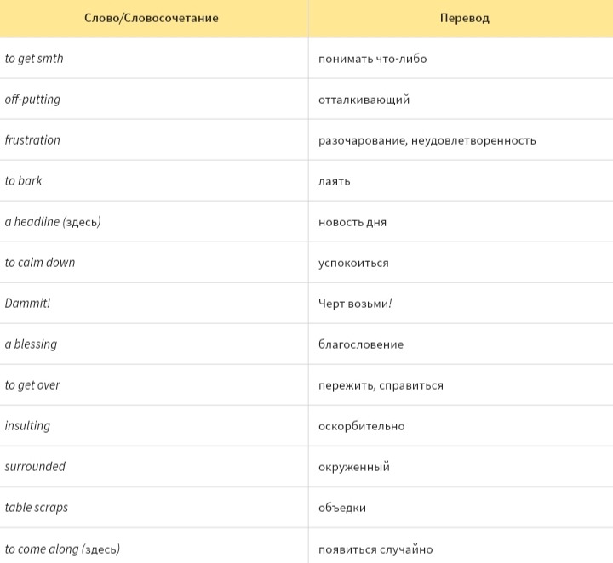Click the translation 'лаять'
The height and width of the screenshot is (563, 613).
tap(334, 181)
